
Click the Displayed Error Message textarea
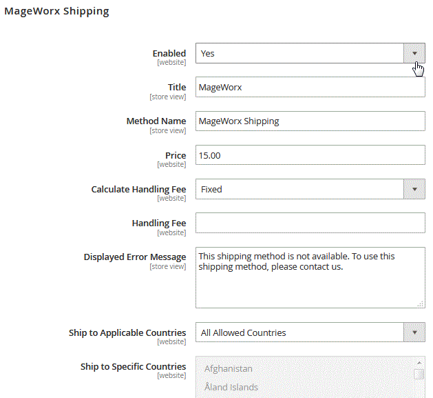(x=310, y=277)
